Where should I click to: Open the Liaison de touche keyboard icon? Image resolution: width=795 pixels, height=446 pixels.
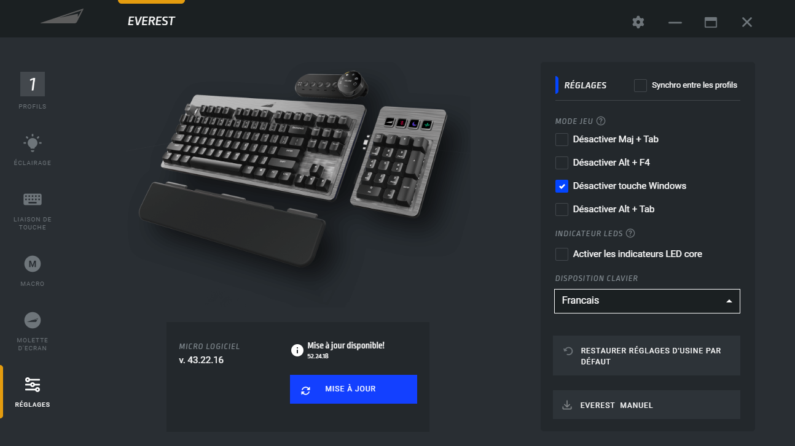[x=33, y=199]
